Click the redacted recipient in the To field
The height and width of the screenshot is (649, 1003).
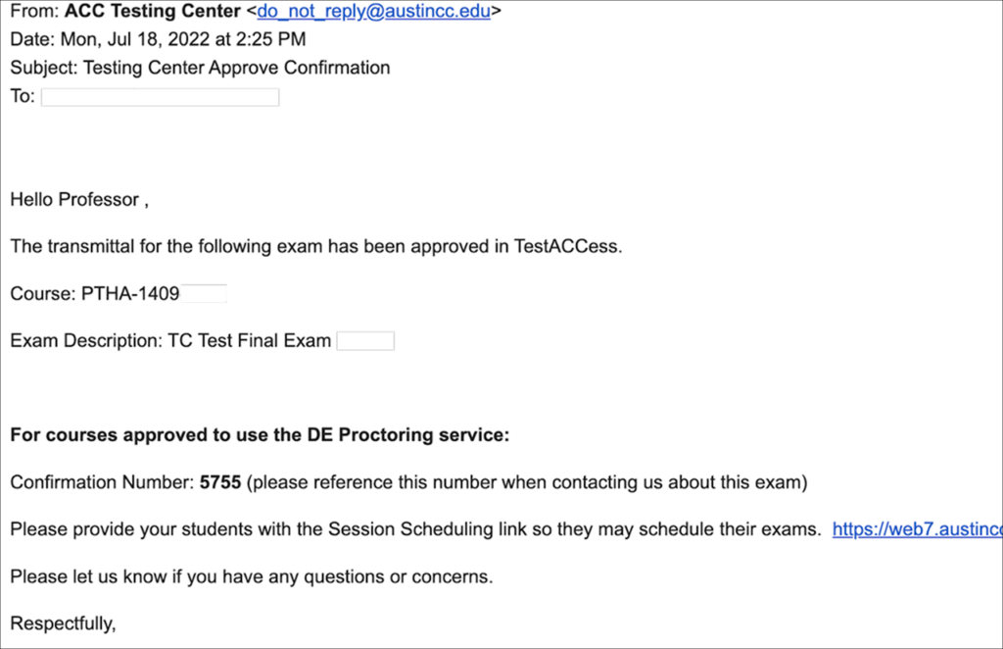coord(161,97)
